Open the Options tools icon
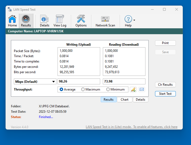The width and height of the screenshot is (191, 145). 81,21
